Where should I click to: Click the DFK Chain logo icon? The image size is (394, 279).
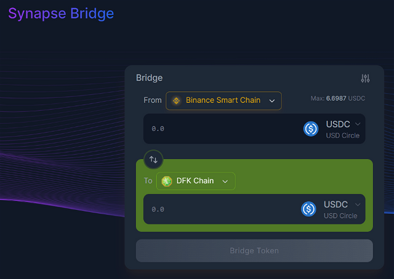166,181
